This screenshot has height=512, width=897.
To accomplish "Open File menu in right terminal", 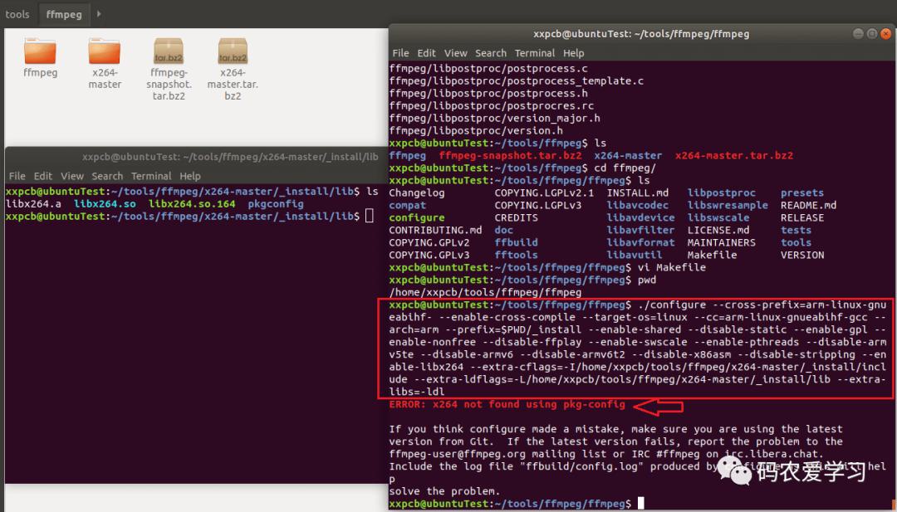I will 400,53.
